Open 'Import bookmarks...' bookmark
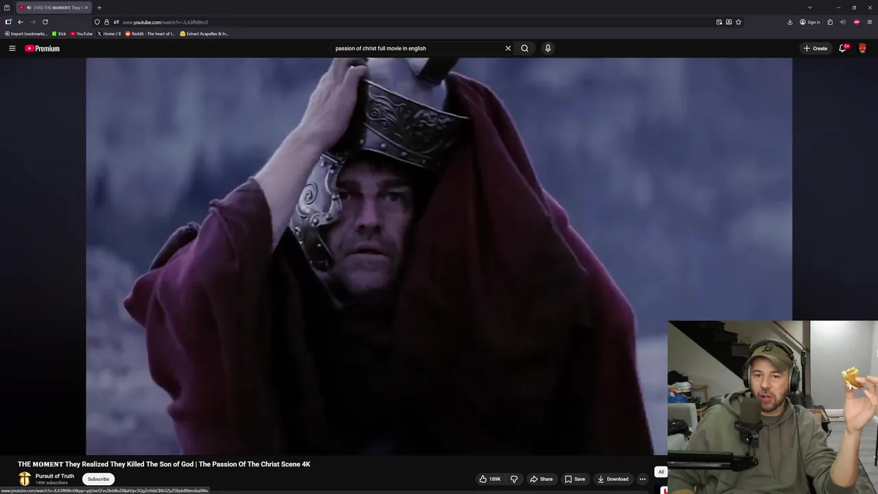The image size is (878, 494). 27,34
